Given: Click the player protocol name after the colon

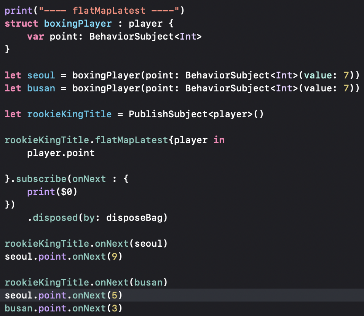Looking at the screenshot, I should point(145,24).
